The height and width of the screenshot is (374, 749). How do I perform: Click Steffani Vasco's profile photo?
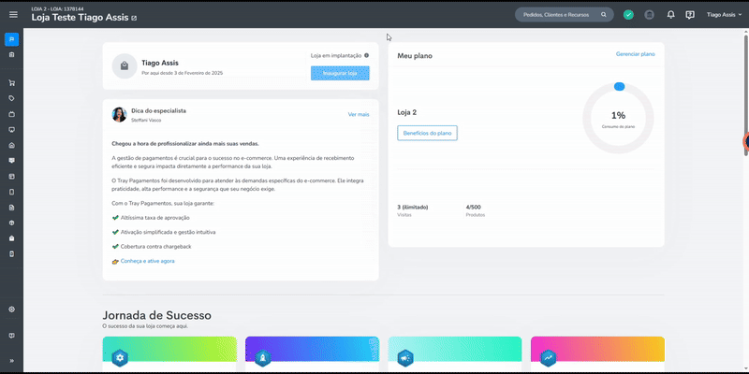tap(120, 114)
